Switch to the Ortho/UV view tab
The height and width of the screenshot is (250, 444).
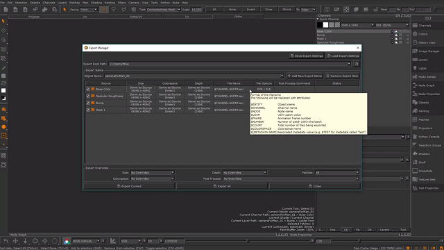136,17
